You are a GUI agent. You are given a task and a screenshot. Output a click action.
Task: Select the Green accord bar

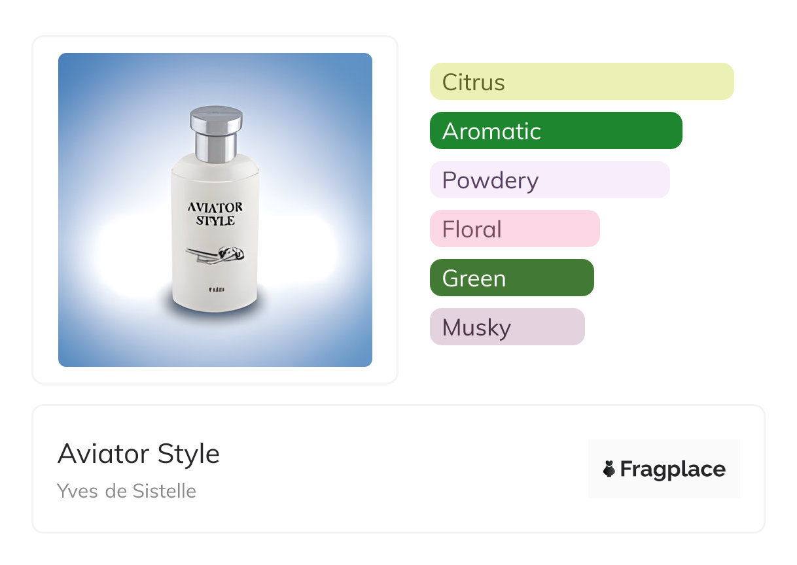[511, 278]
